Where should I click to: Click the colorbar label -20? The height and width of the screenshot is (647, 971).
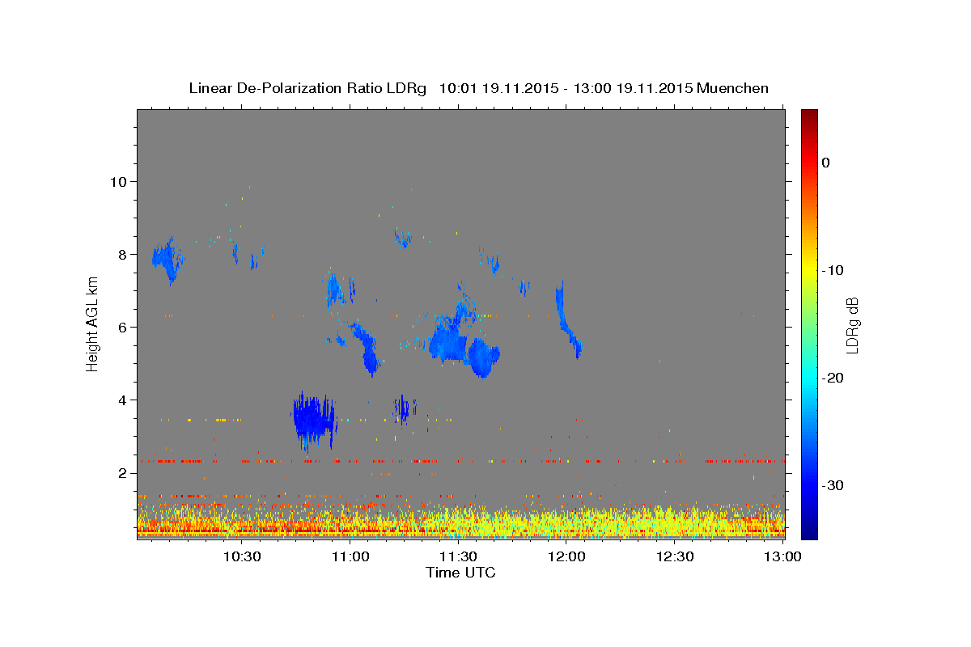point(832,378)
